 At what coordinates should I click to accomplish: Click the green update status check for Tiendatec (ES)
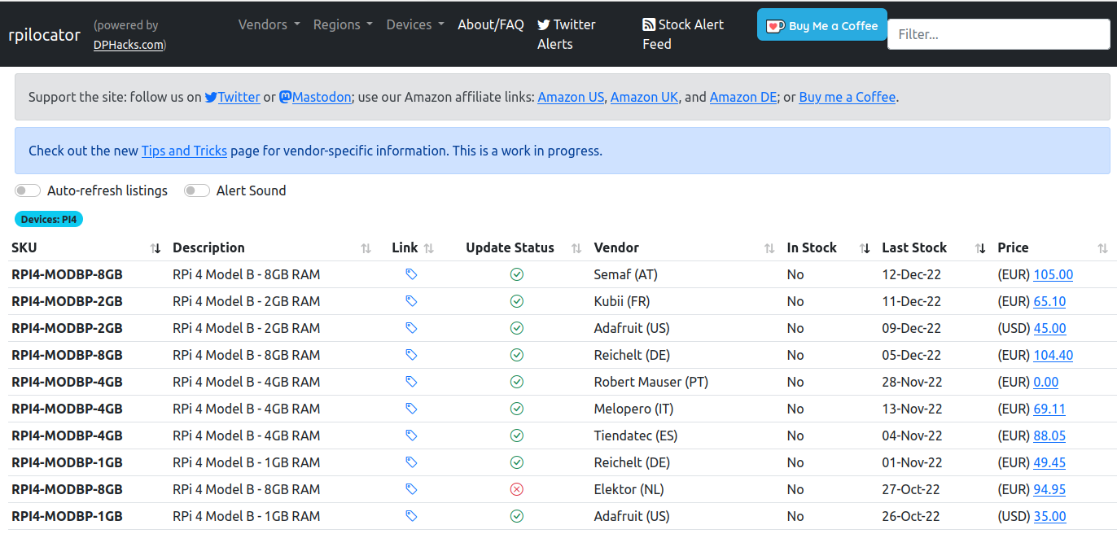(x=516, y=436)
